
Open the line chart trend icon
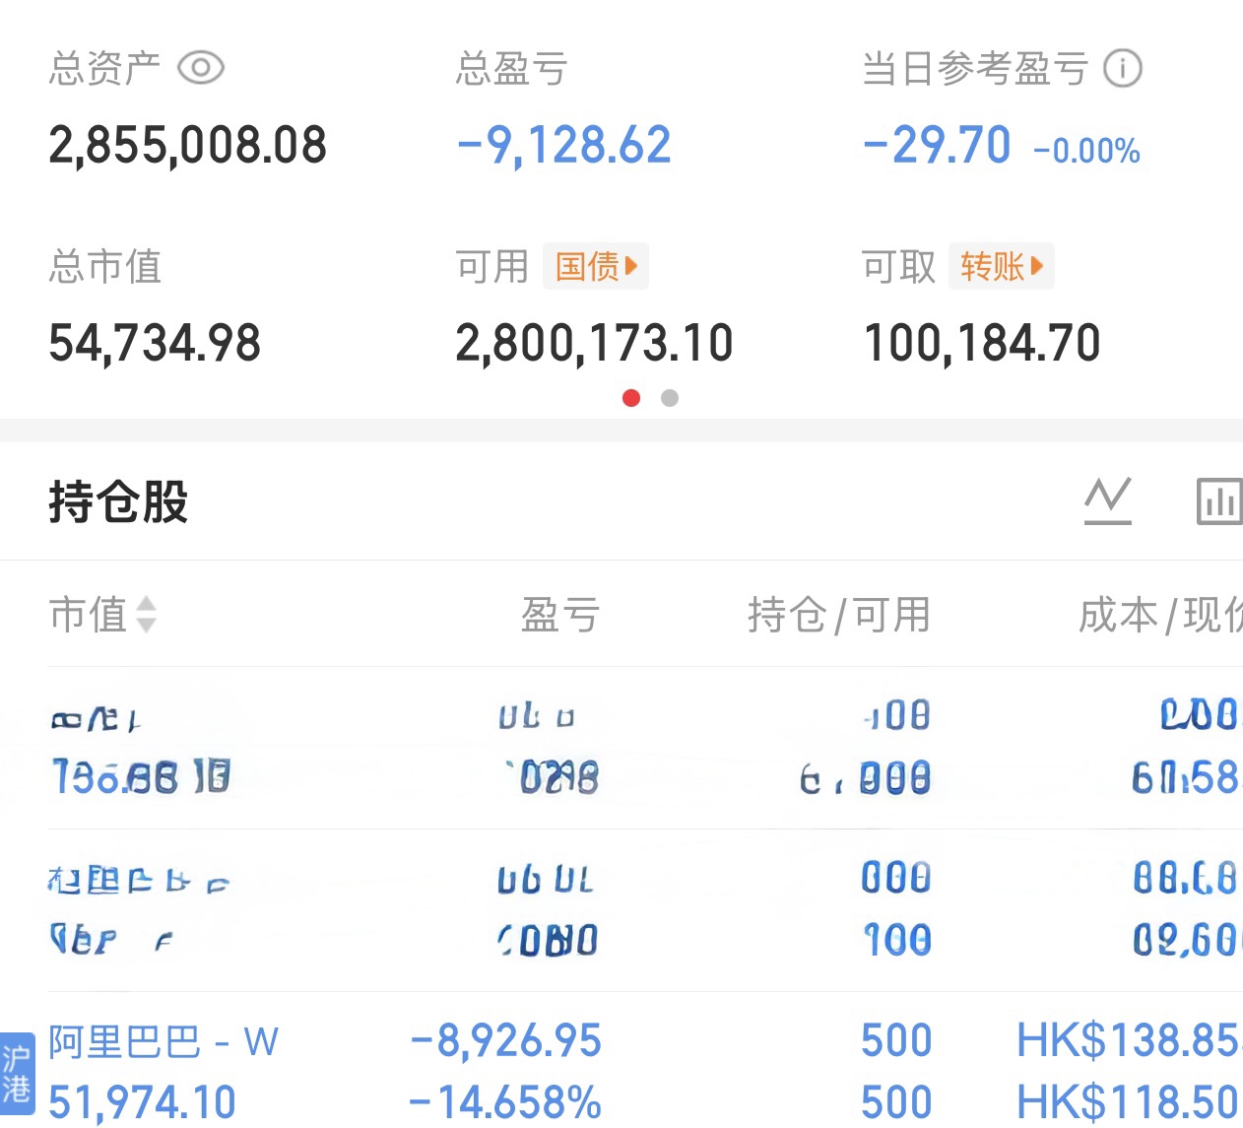tap(1108, 500)
